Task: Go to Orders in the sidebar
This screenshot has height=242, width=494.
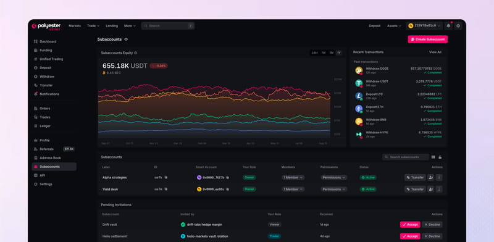Action: pos(54,109)
